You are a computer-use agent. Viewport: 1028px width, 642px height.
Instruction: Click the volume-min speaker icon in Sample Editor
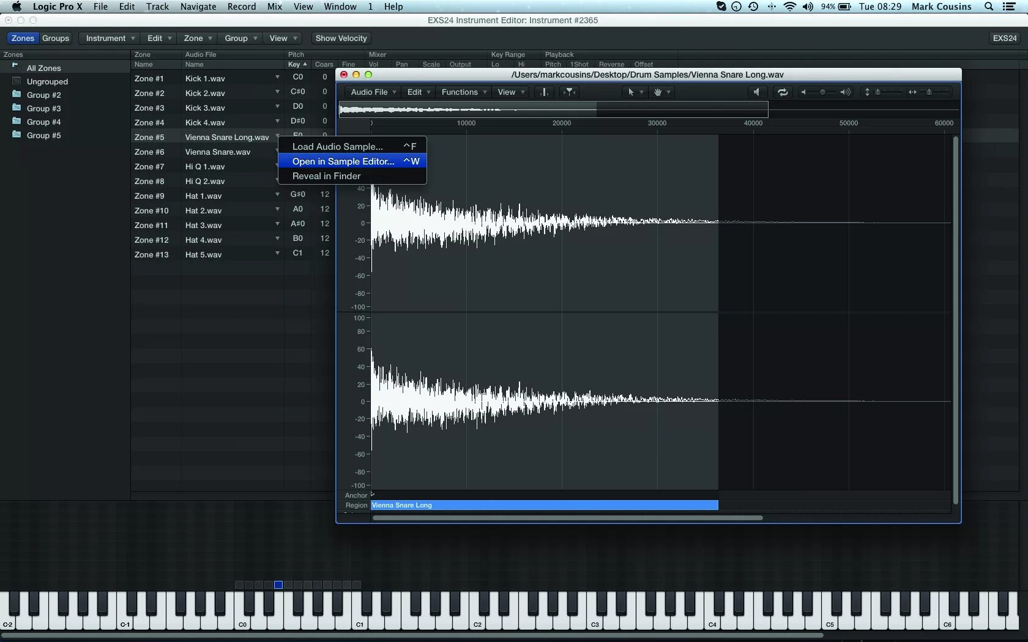pyautogui.click(x=803, y=92)
